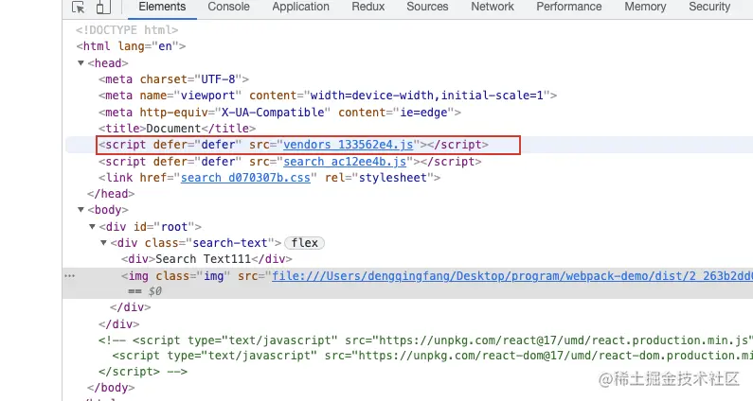753x401 pixels.
Task: Open the Redux tab
Action: point(368,7)
